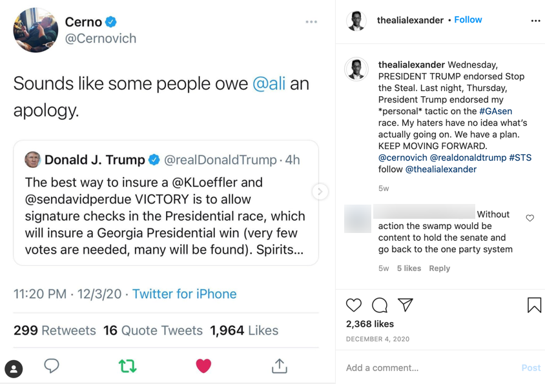This screenshot has width=545, height=384.
Task: Open thealialexander's header profile avatar
Action: coord(356,21)
